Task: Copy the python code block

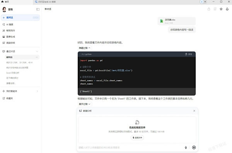Action: [x=189, y=54]
